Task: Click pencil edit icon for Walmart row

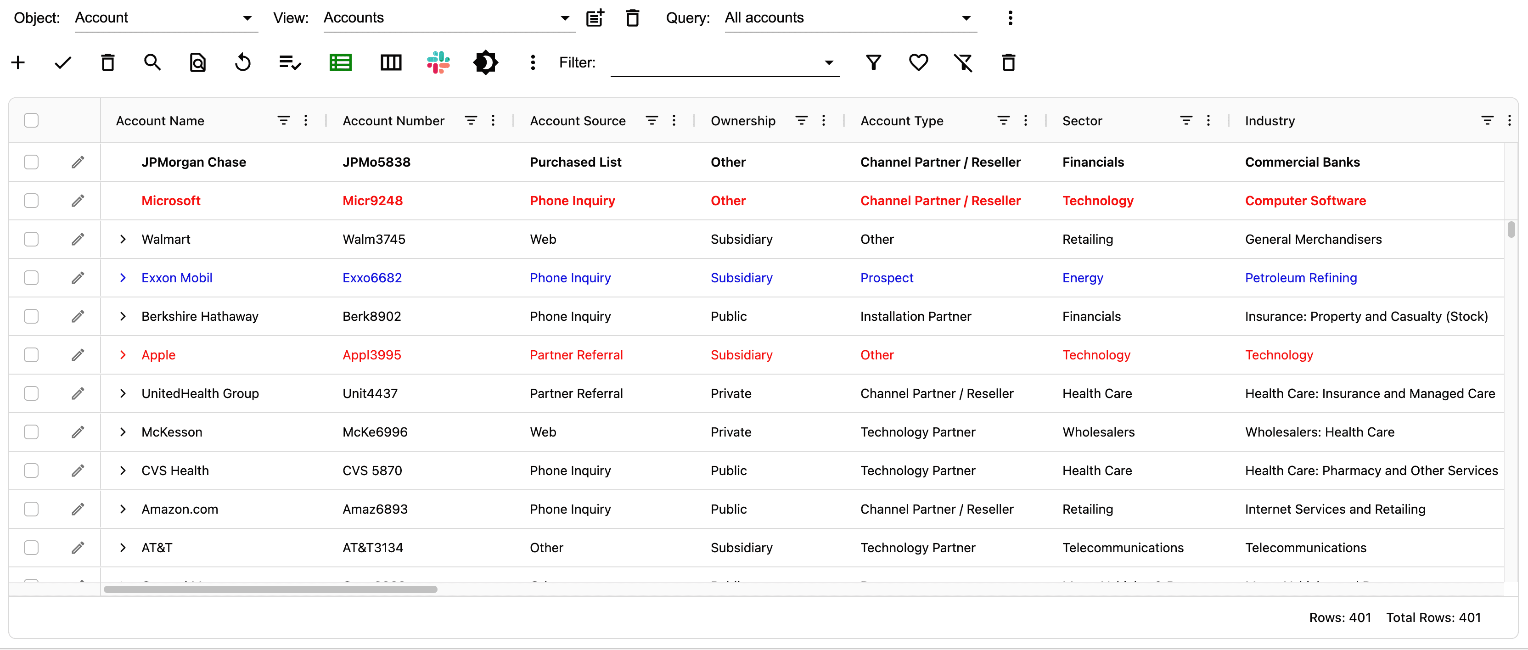Action: coord(78,239)
